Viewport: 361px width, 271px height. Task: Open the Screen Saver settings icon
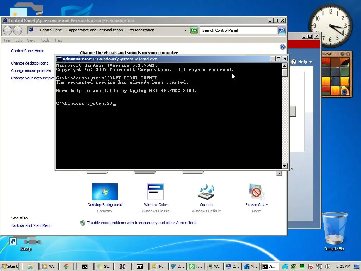pyautogui.click(x=257, y=192)
